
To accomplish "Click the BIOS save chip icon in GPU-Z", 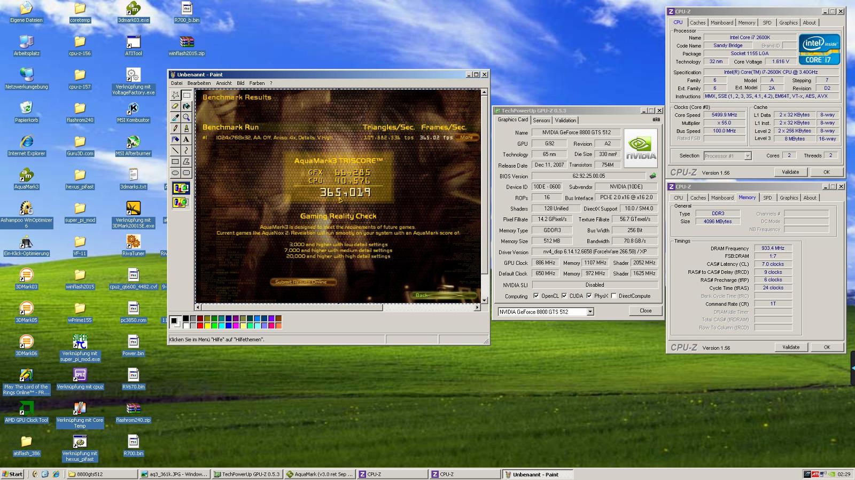I will tap(652, 176).
